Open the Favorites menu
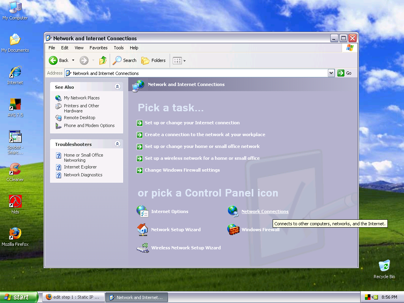 (x=98, y=48)
